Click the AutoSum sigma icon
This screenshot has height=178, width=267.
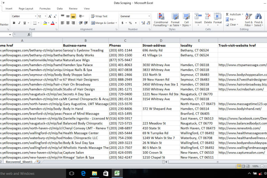[x=227, y=14]
